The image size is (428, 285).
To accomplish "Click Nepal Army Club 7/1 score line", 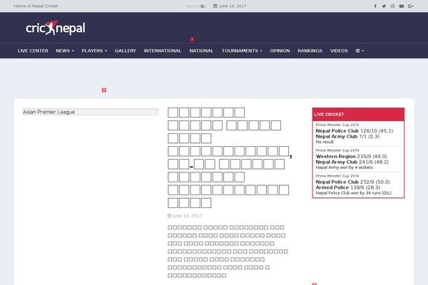I will [x=347, y=136].
